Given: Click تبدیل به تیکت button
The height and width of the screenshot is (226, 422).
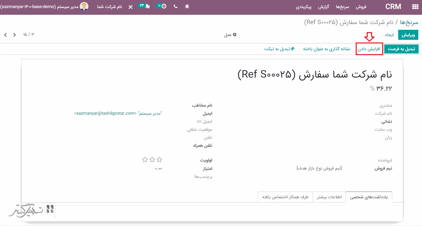Looking at the screenshot, I should 280,49.
